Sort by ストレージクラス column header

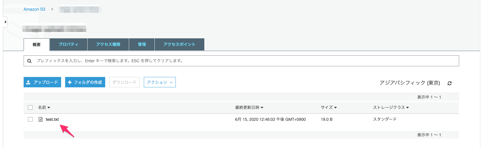(391, 108)
